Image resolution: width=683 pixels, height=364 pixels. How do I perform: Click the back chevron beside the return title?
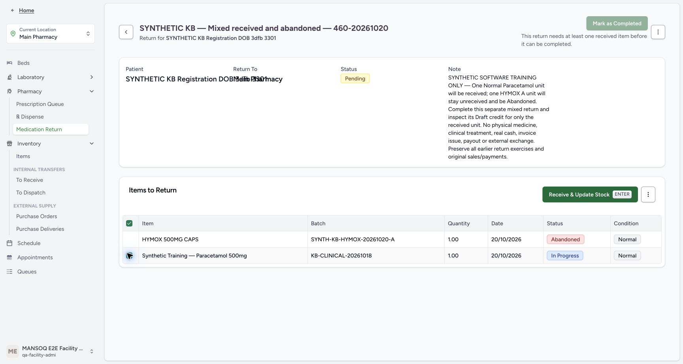pyautogui.click(x=126, y=32)
